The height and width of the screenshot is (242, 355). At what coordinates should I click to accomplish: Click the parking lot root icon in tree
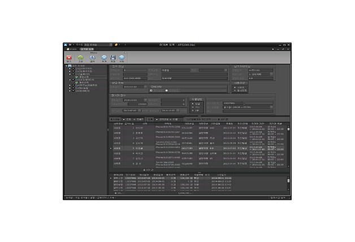point(70,66)
